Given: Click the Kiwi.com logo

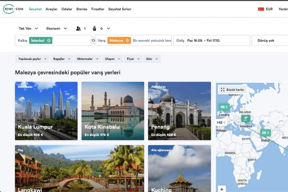Looking at the screenshot, I should (x=13, y=9).
